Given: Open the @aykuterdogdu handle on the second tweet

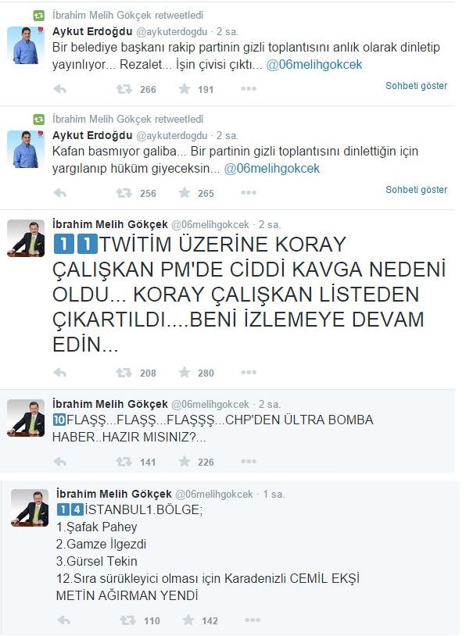Looking at the screenshot, I should coord(172,135).
